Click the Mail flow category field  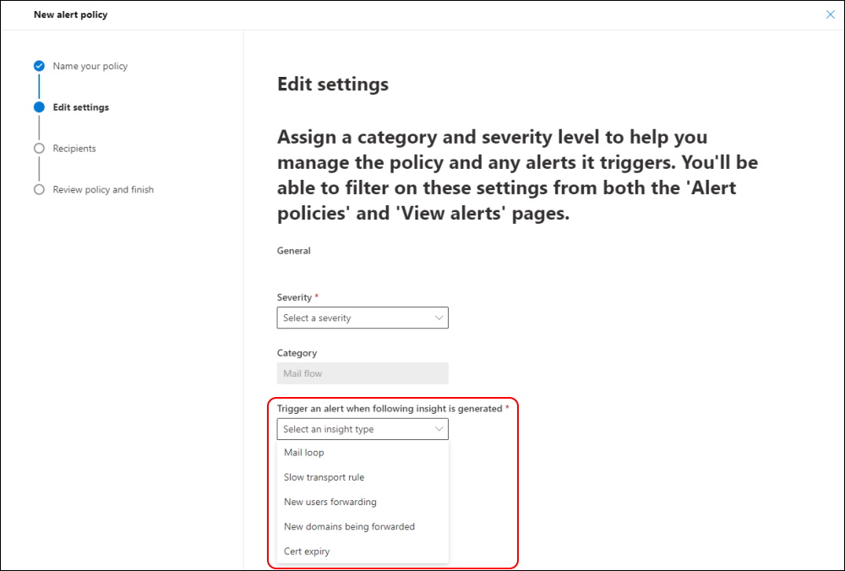click(363, 373)
